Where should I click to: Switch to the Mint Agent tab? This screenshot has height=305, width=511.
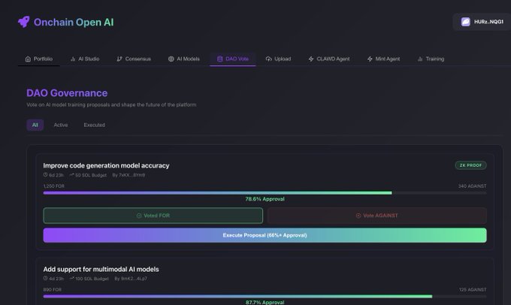pos(383,59)
